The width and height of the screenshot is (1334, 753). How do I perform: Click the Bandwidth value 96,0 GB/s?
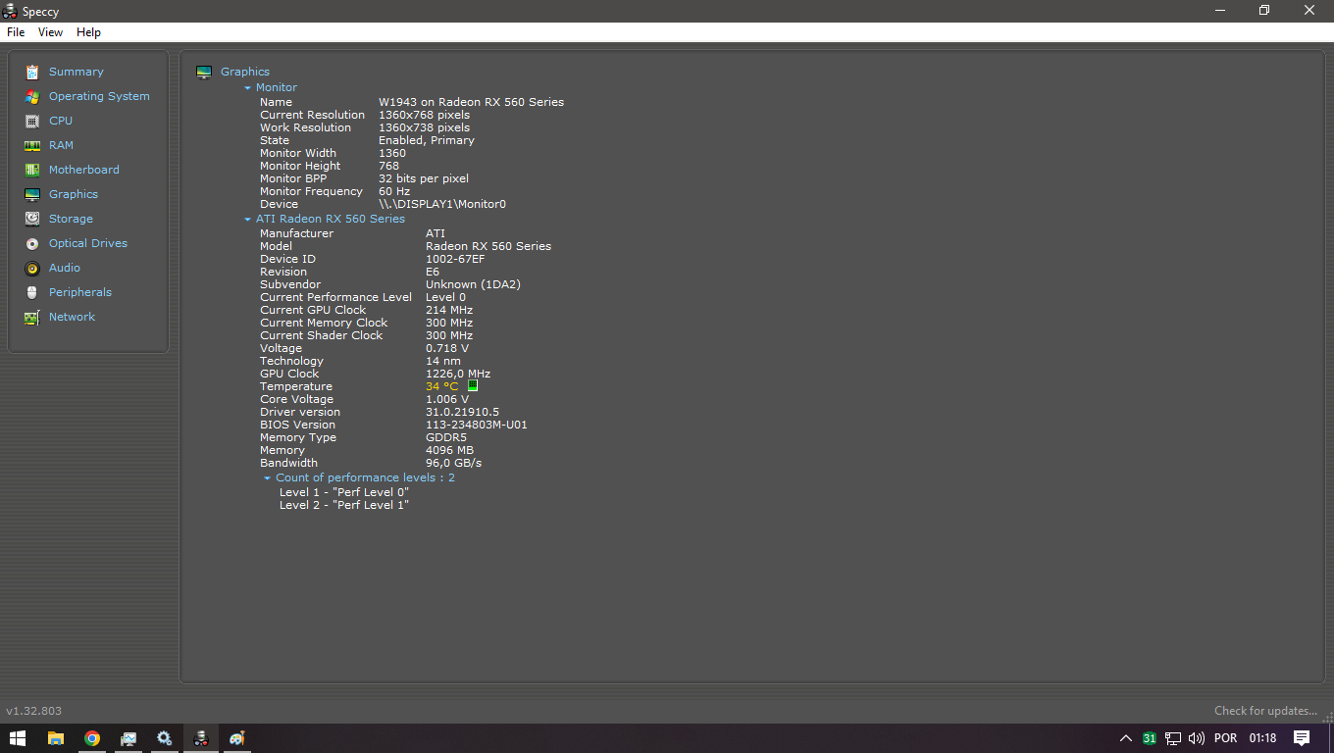click(453, 463)
